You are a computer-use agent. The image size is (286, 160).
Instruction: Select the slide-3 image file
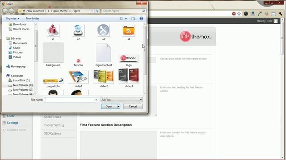[x=129, y=78]
